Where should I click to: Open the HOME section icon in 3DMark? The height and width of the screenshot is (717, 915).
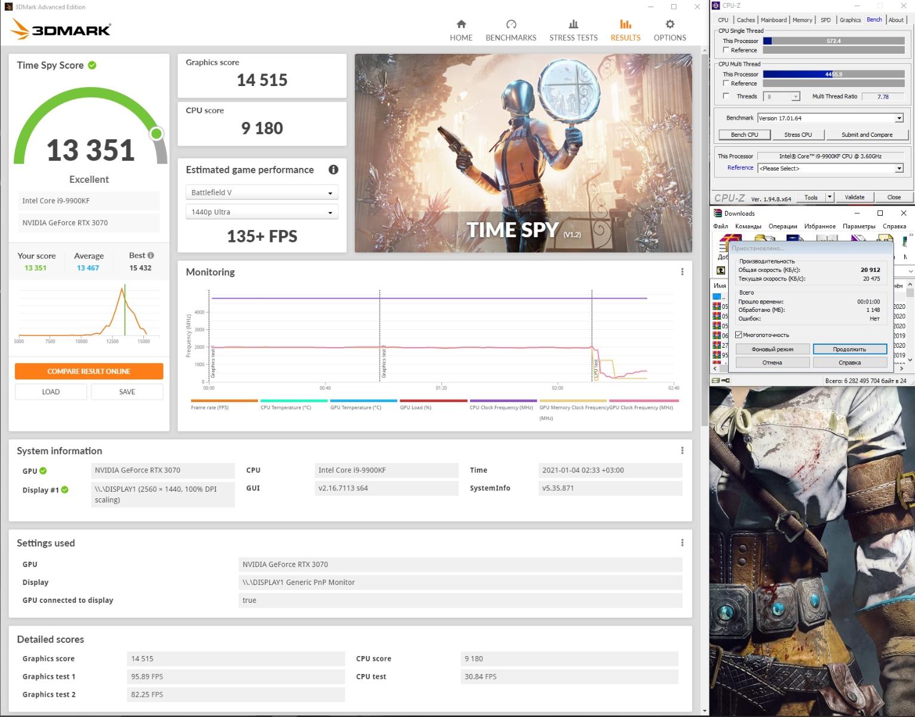460,24
